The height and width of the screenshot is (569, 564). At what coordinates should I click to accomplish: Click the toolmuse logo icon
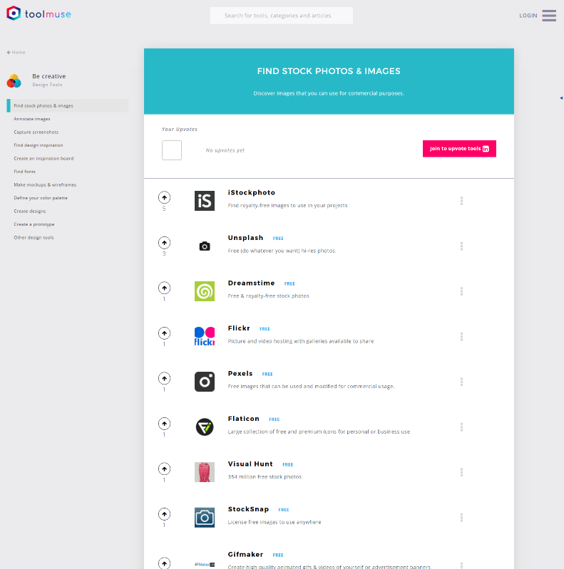[14, 14]
